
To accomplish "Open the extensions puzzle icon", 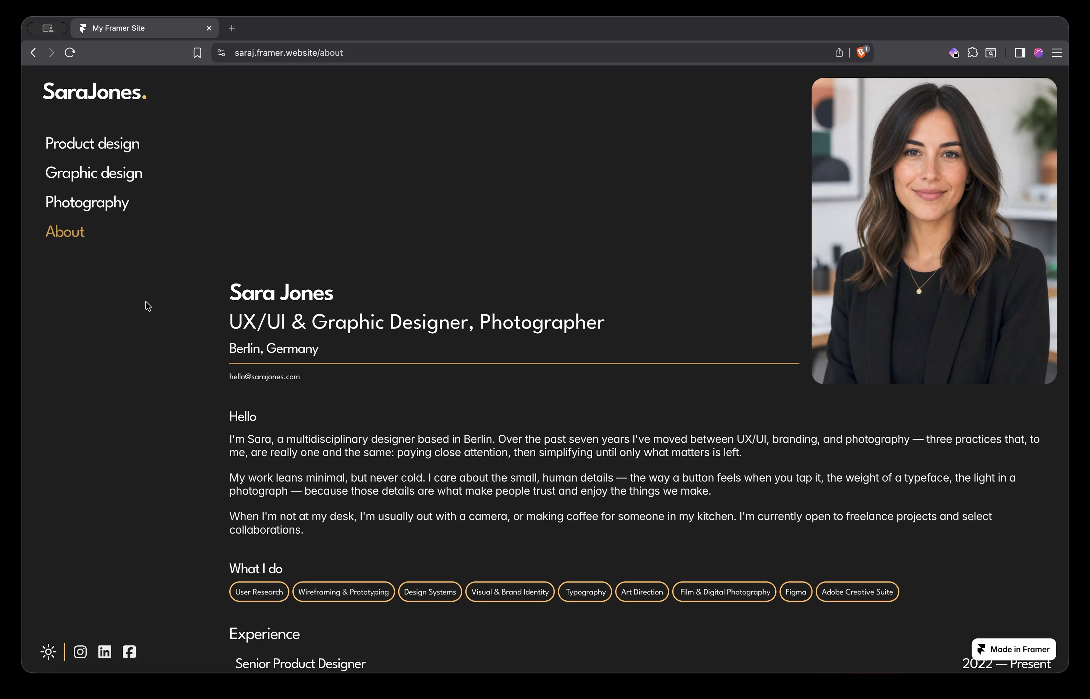I will pyautogui.click(x=972, y=53).
